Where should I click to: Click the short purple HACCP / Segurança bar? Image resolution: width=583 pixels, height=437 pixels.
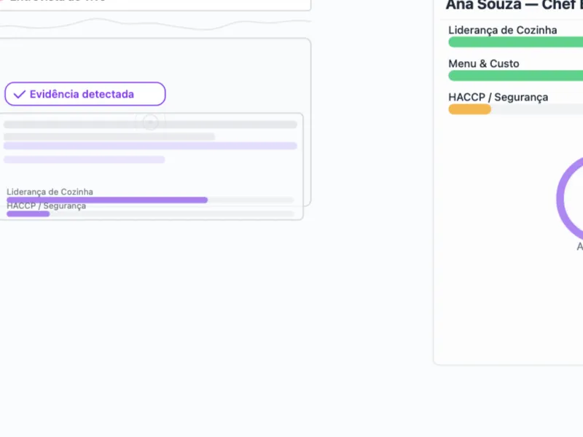28,214
